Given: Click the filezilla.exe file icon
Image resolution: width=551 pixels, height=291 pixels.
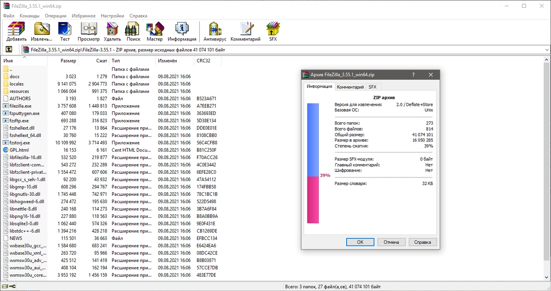Looking at the screenshot, I should point(6,106).
